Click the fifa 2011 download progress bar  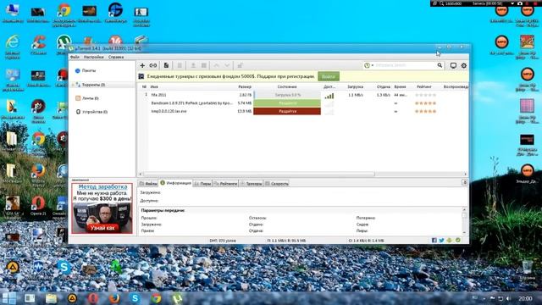pyautogui.click(x=287, y=95)
